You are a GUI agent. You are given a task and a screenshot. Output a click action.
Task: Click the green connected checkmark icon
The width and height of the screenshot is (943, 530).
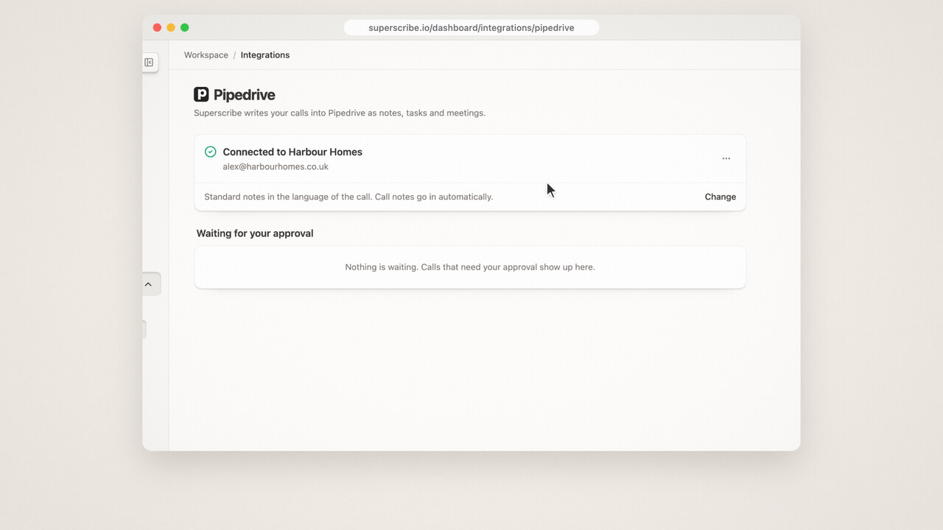click(210, 152)
